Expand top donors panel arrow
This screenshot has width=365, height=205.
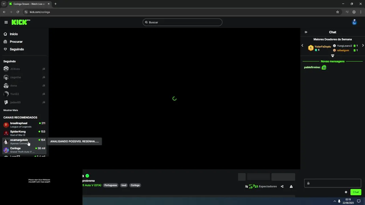(x=332, y=56)
